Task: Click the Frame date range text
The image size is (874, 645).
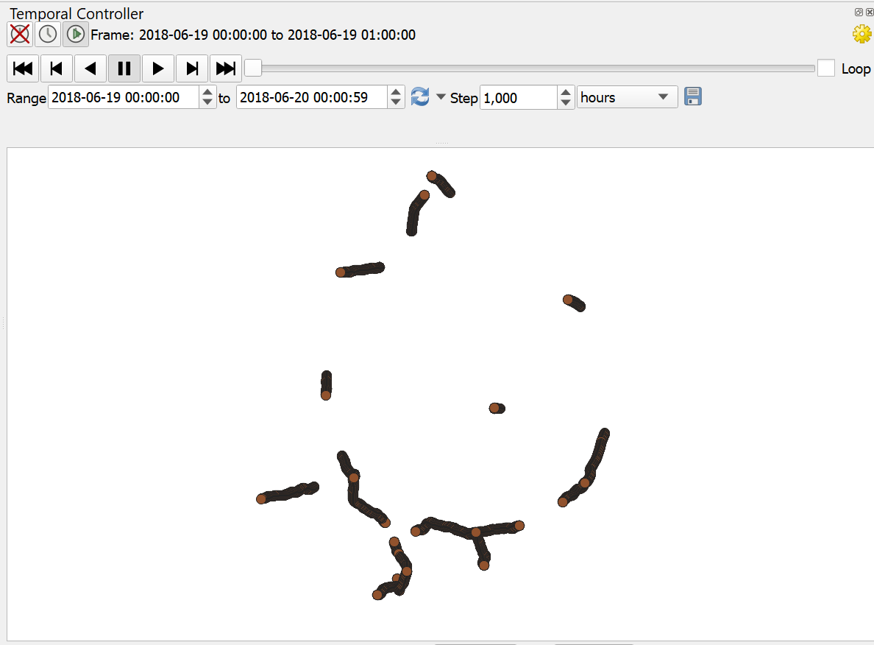Action: click(253, 35)
